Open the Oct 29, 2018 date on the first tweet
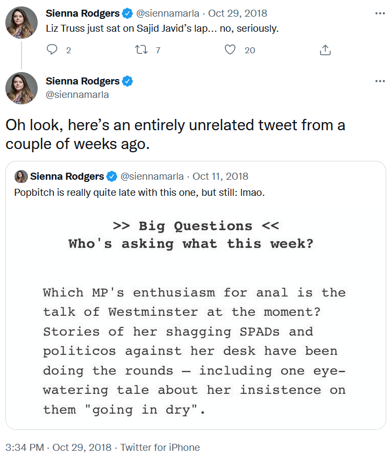390x460 pixels. click(x=238, y=13)
